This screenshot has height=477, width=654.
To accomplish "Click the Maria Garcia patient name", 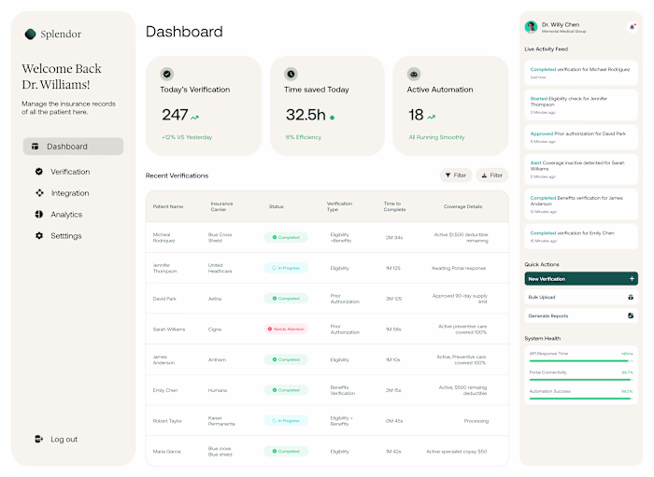I will 167,452.
